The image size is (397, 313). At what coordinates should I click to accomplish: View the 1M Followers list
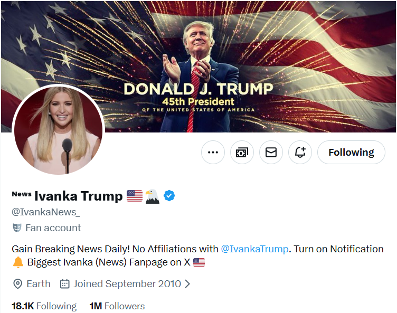pos(117,306)
